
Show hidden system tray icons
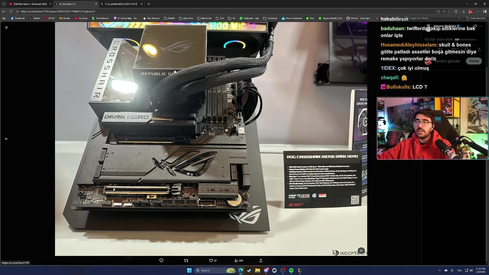click(x=440, y=270)
